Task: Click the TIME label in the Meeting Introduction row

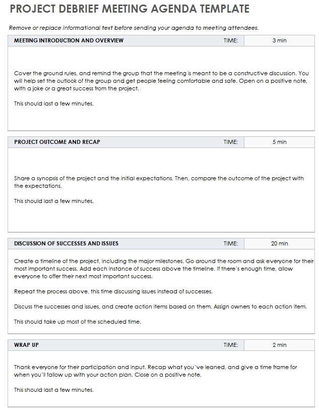Action: pos(230,40)
